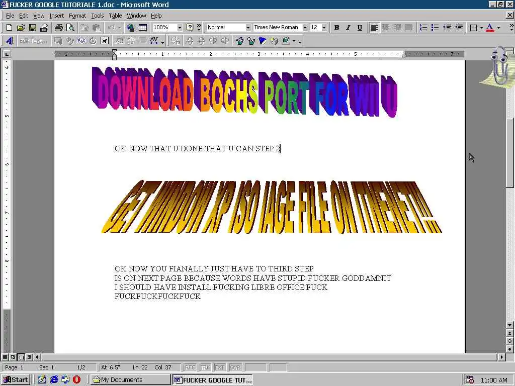The image size is (515, 386).
Task: Open the Times New Roman font dropdown
Action: (x=305, y=28)
